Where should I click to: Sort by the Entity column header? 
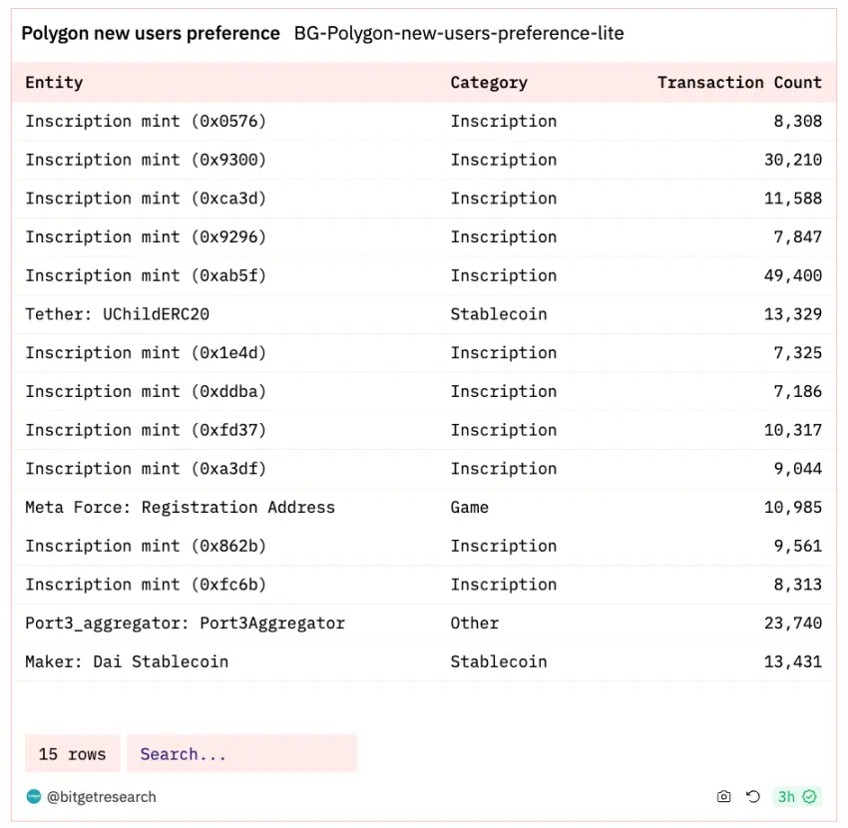[x=54, y=83]
